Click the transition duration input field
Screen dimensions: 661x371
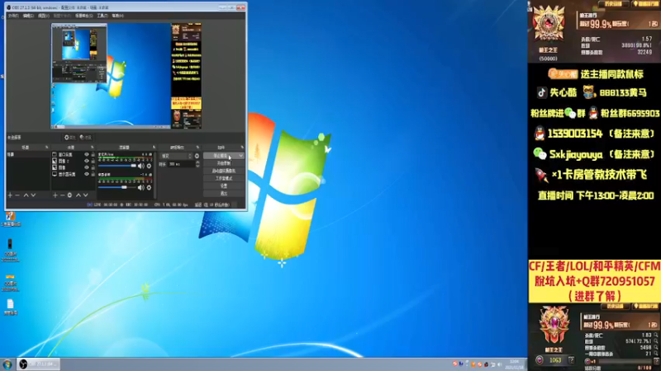coord(182,164)
